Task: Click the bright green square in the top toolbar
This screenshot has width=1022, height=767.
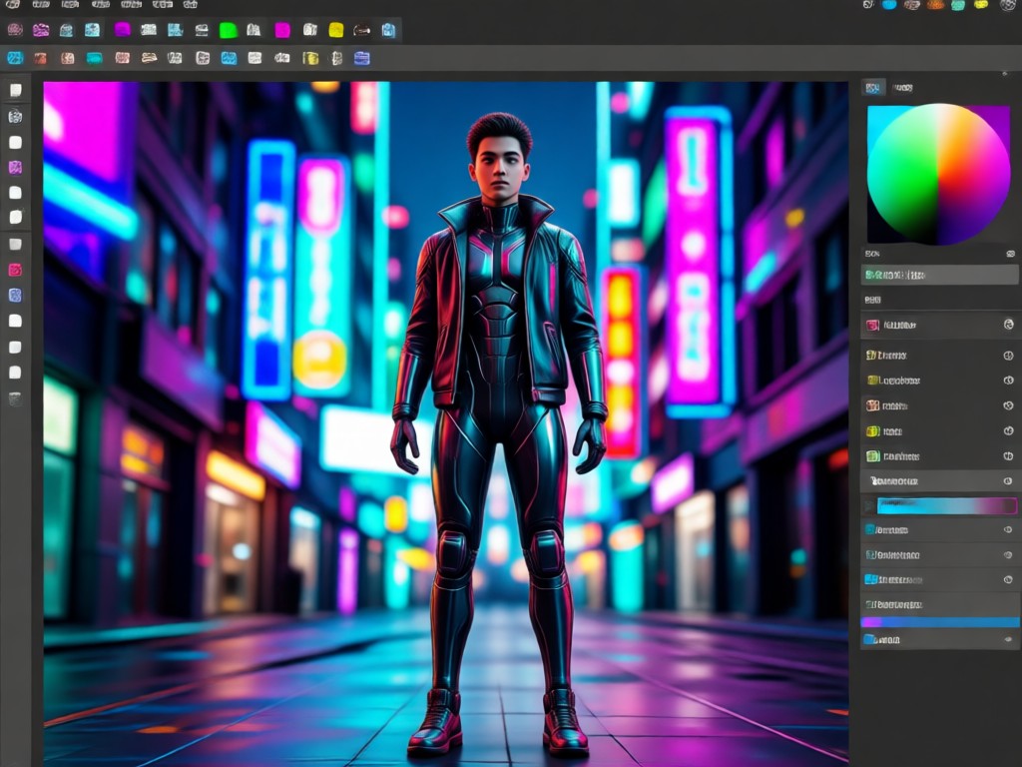Action: pyautogui.click(x=229, y=30)
